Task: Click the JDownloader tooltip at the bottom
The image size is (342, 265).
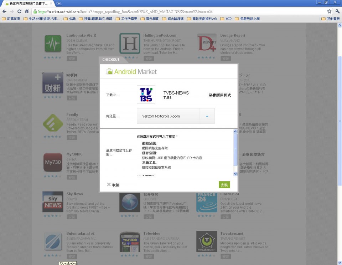Action: pyautogui.click(x=68, y=263)
